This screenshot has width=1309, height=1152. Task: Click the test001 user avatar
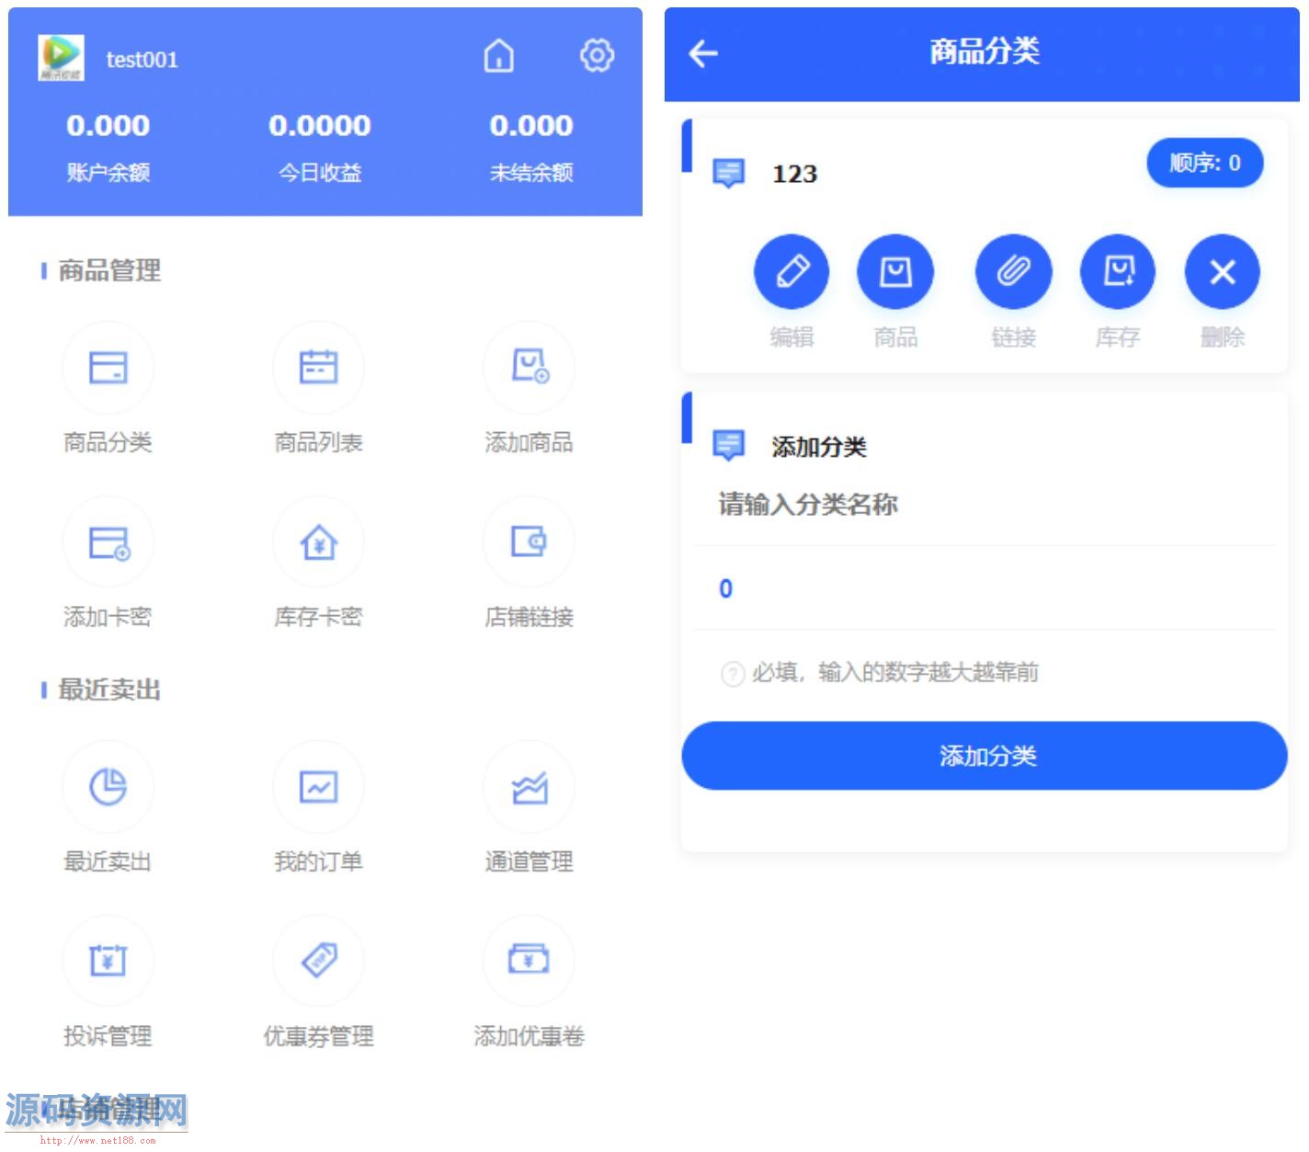61,58
